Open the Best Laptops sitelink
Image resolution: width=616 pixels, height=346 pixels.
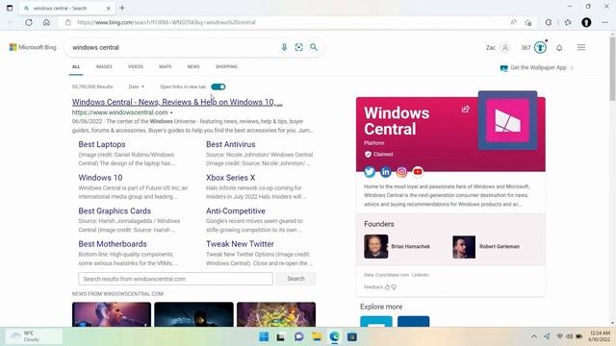(102, 144)
